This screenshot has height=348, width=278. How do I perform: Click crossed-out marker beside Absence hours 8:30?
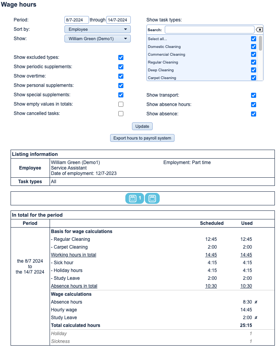pyautogui.click(x=256, y=302)
